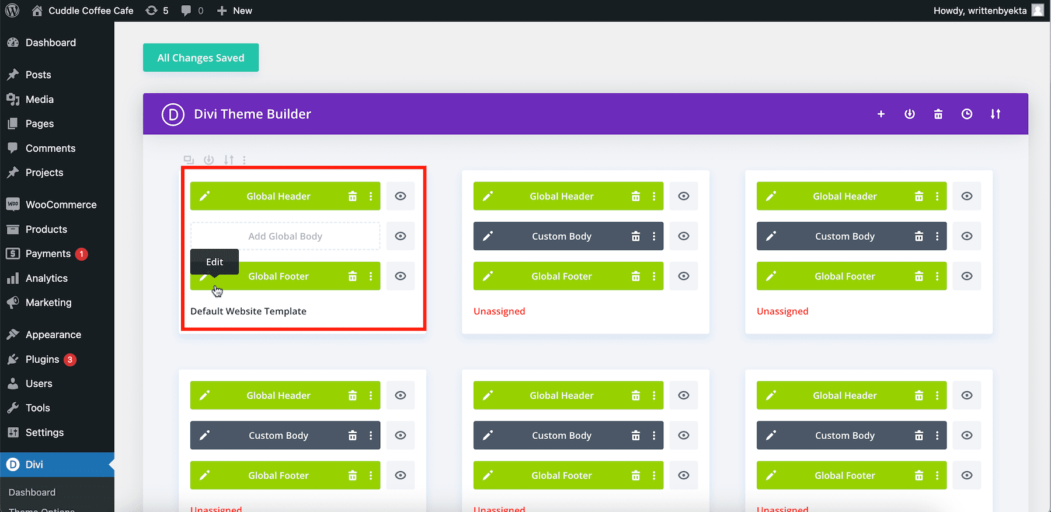The height and width of the screenshot is (512, 1051).
Task: Click the portability arrows icon in purple header
Action: tap(996, 114)
